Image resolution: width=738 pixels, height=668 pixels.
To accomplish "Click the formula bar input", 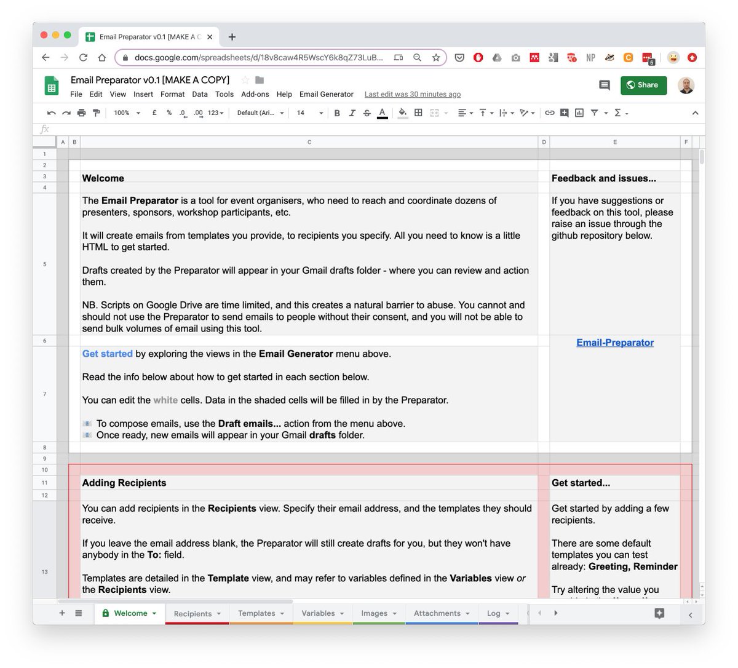I will [x=378, y=129].
